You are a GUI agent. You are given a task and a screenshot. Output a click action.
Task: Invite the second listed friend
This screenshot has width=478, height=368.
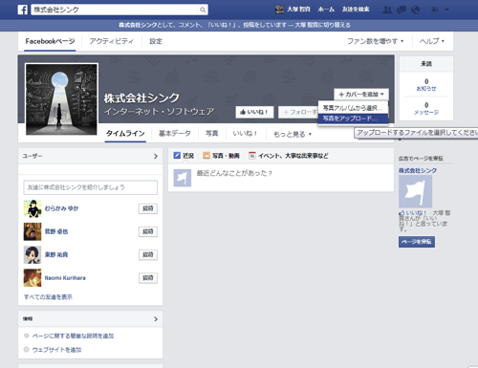[148, 231]
